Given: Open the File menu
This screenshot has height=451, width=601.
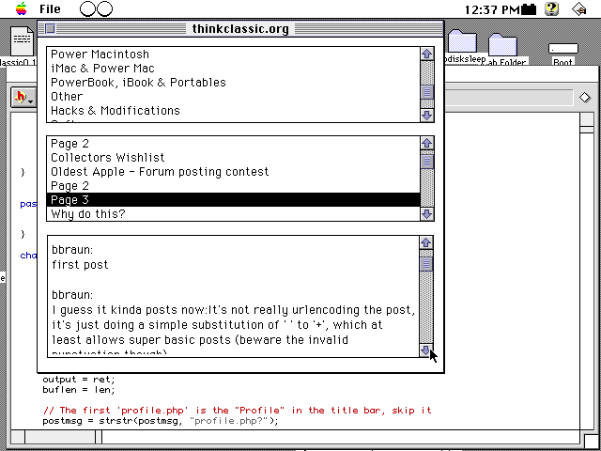Looking at the screenshot, I should [51, 9].
